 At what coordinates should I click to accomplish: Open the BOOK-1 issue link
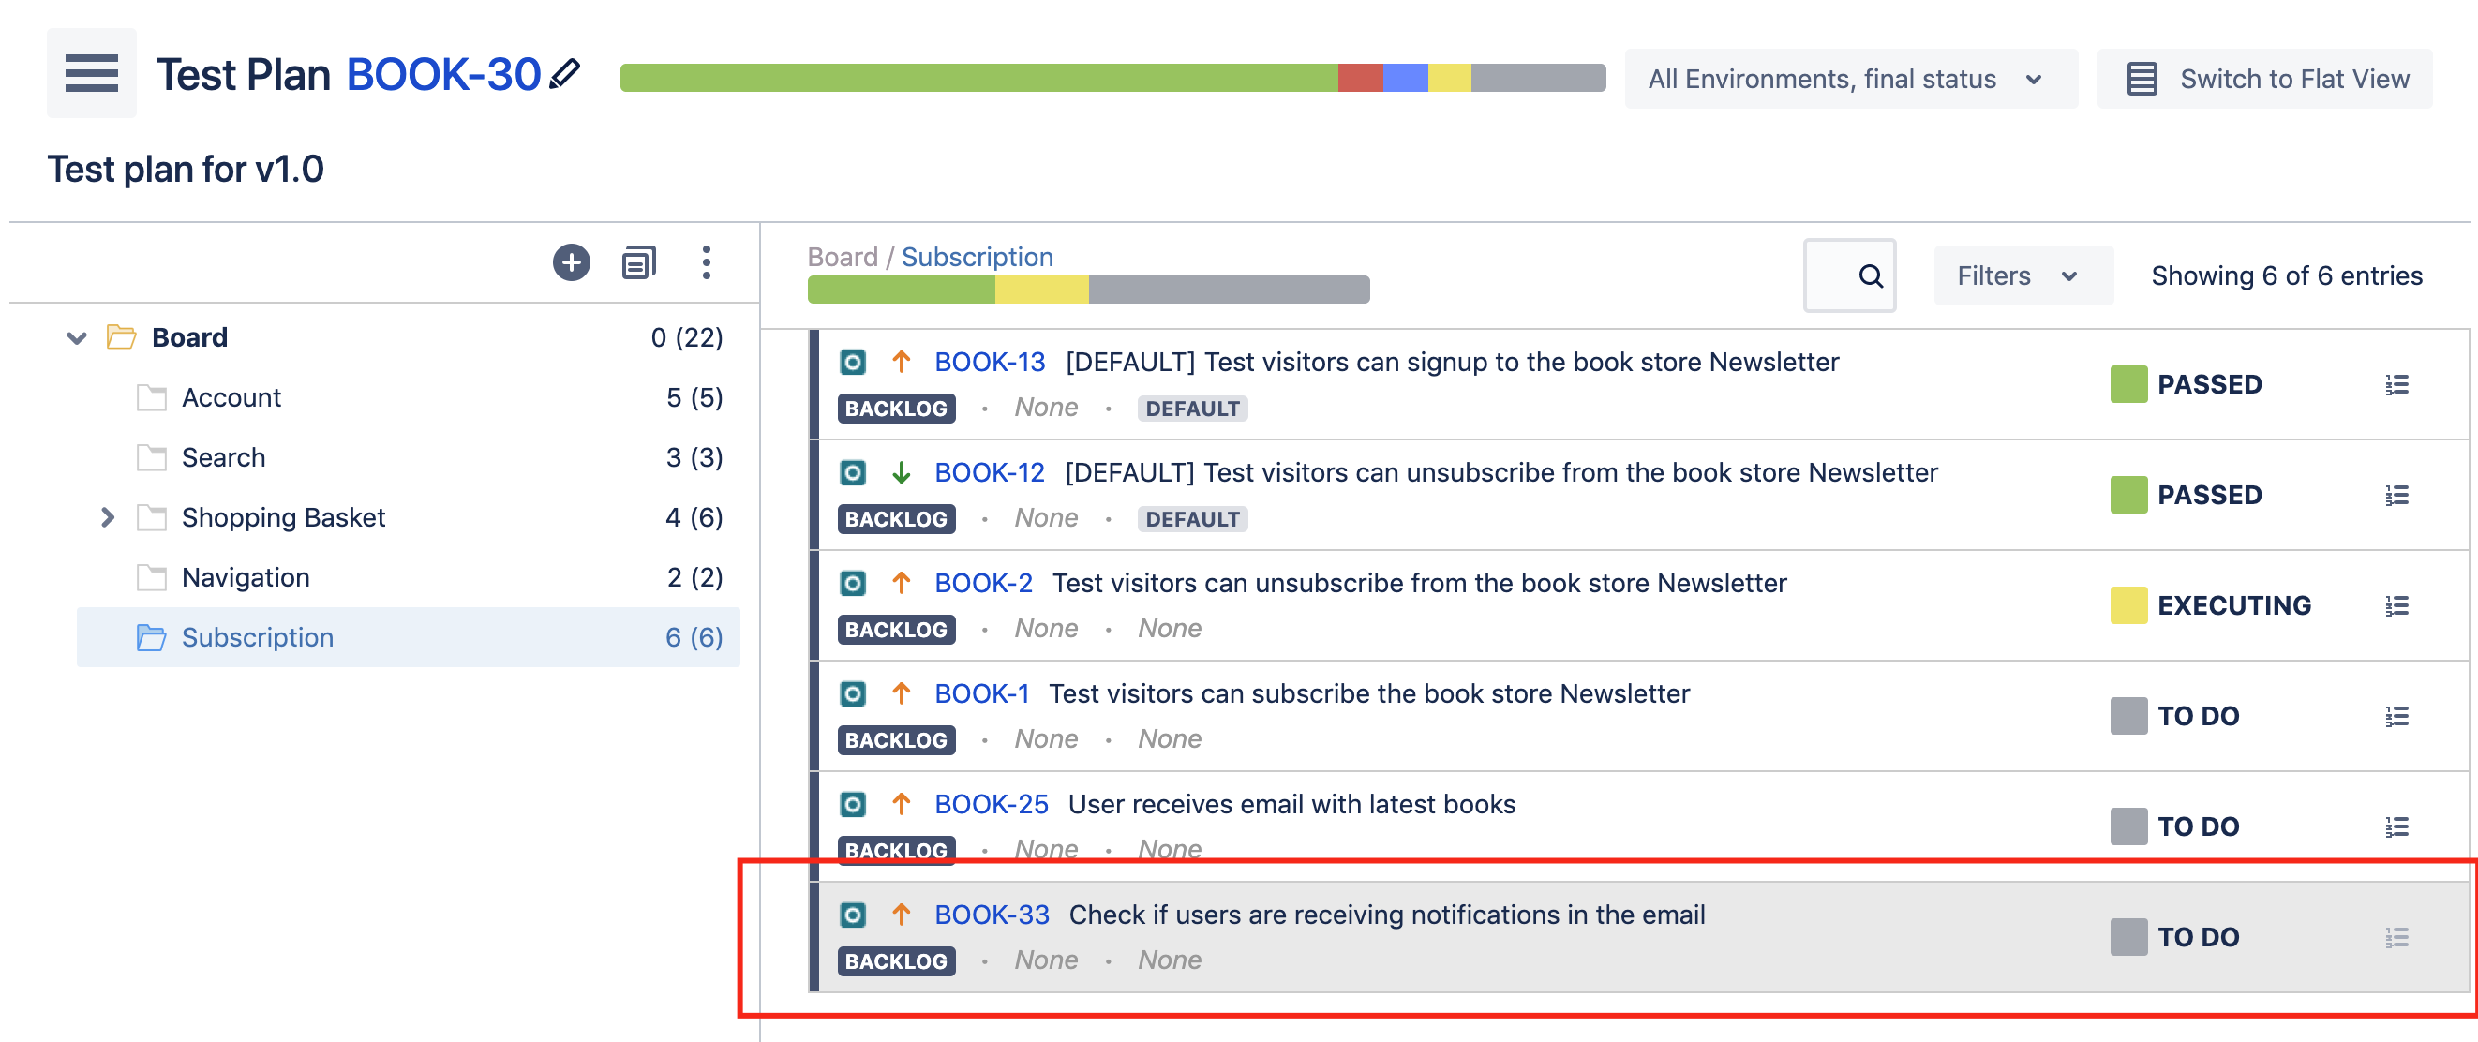982,693
